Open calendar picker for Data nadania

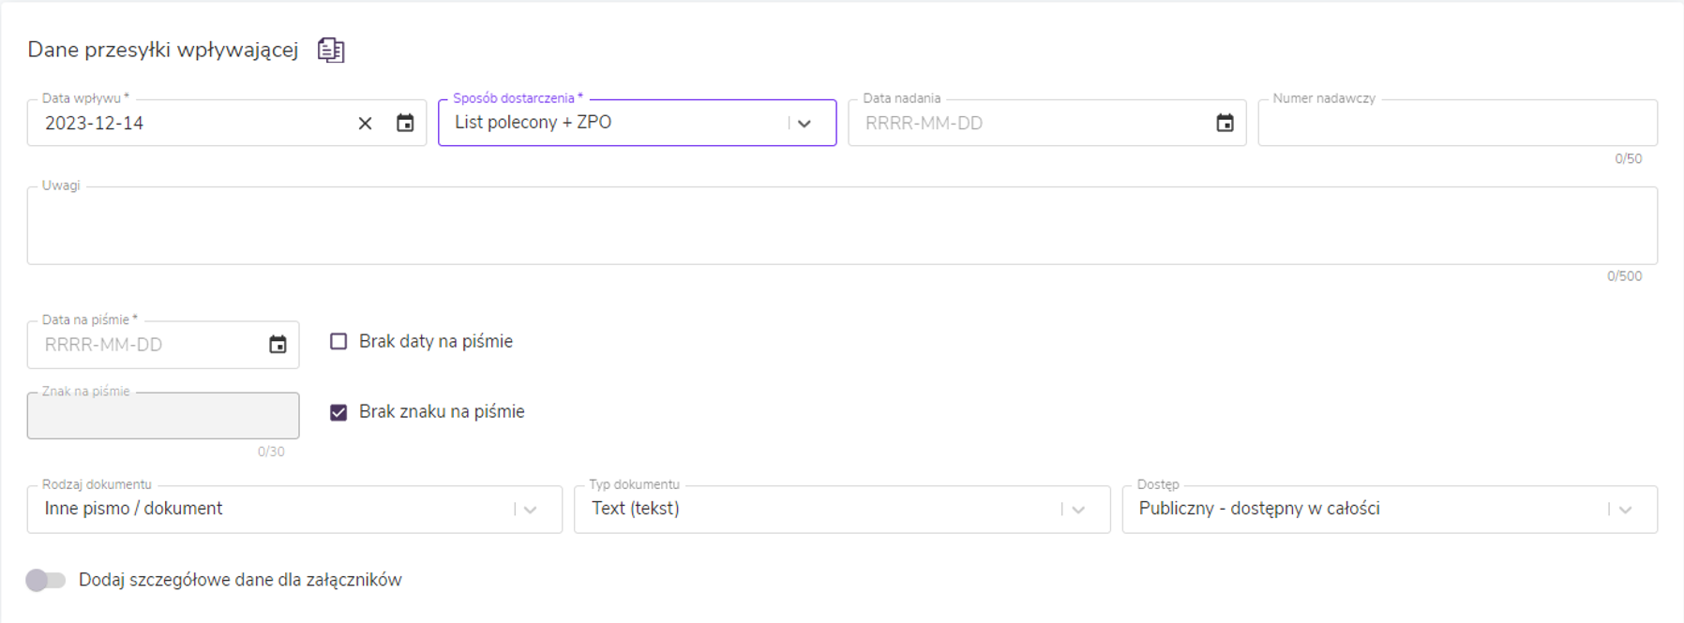pyautogui.click(x=1225, y=123)
